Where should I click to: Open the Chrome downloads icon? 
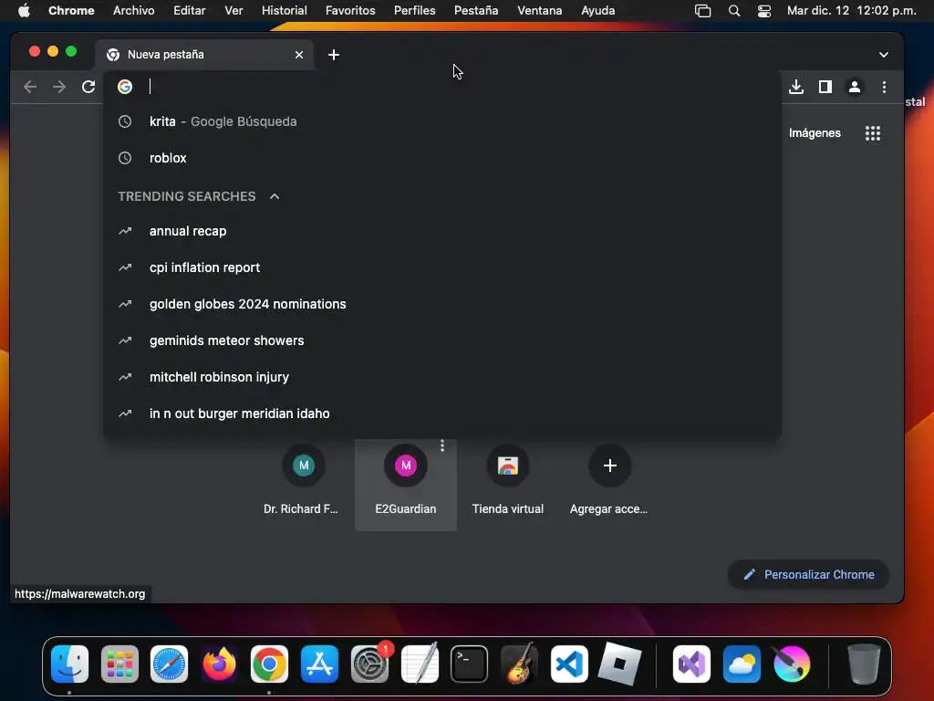coord(795,87)
